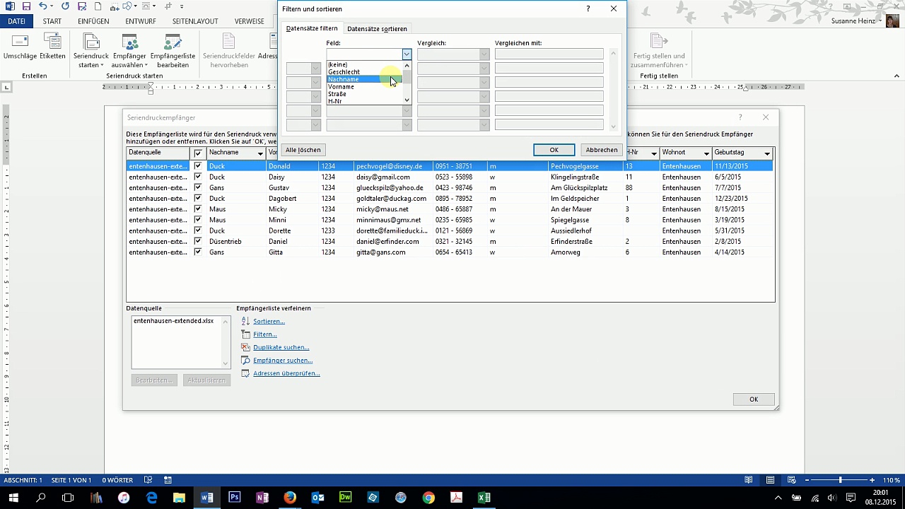
Task: Click the Sortieren icon in refine list
Action: tap(245, 321)
